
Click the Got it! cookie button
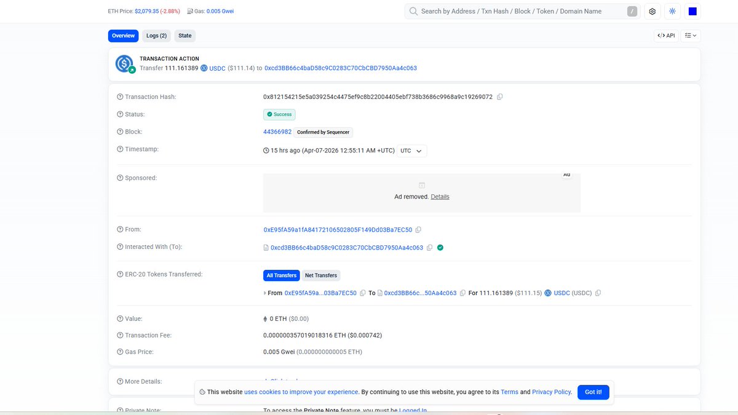(x=593, y=392)
